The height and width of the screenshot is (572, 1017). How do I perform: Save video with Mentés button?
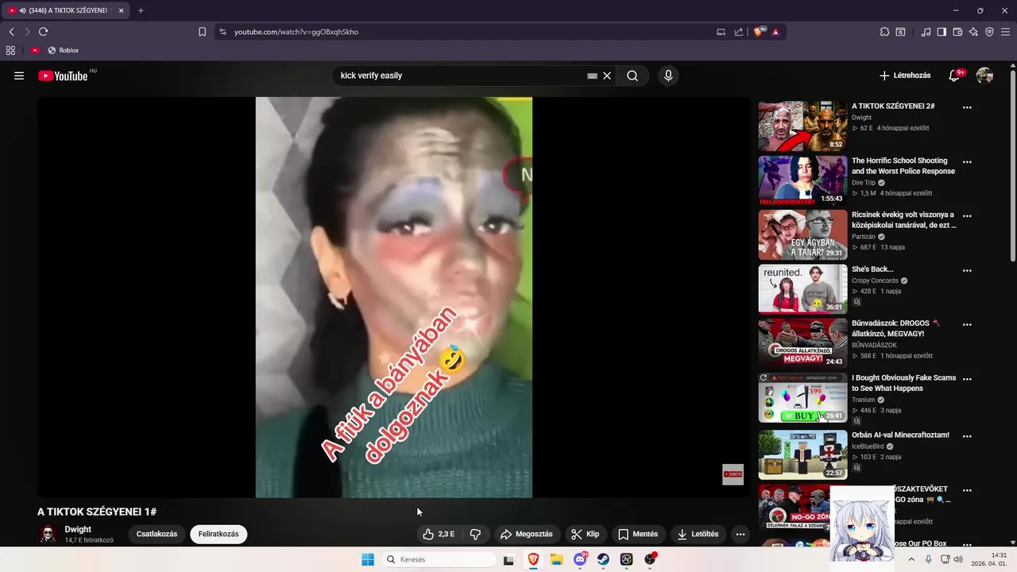click(638, 534)
